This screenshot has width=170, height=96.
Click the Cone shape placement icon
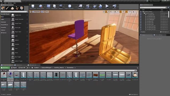13,49
